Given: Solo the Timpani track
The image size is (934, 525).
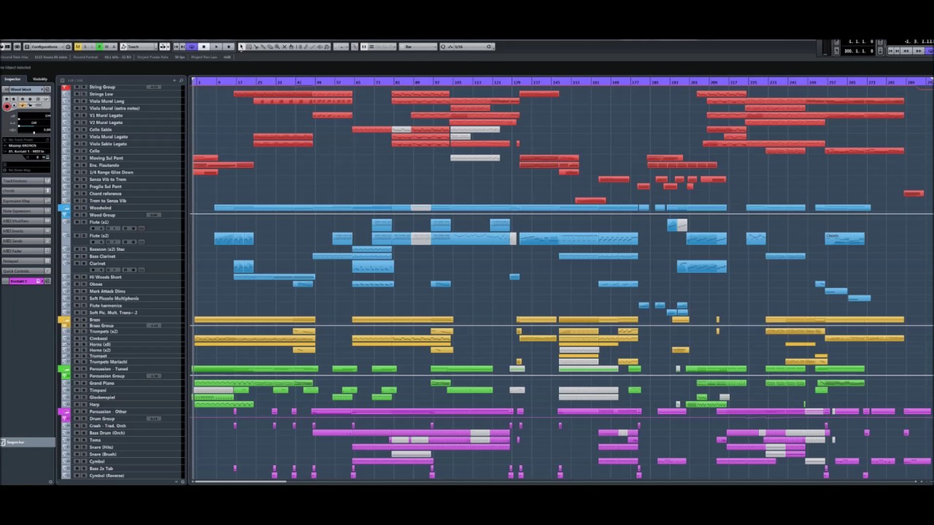Looking at the screenshot, I should [84, 390].
